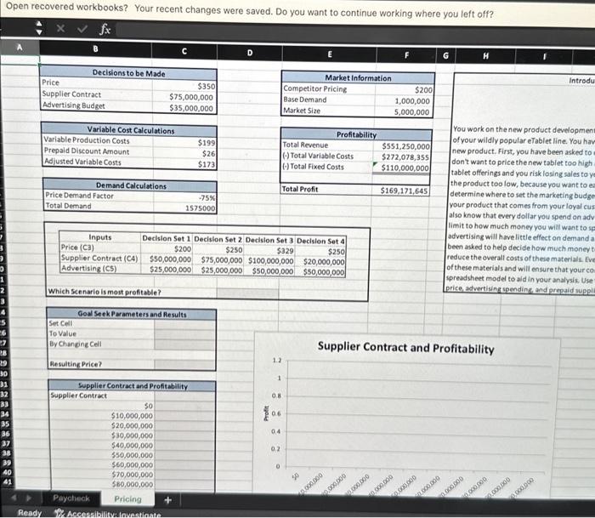Switch to the Paycheck sheet tab
The height and width of the screenshot is (518, 595).
pyautogui.click(x=71, y=498)
